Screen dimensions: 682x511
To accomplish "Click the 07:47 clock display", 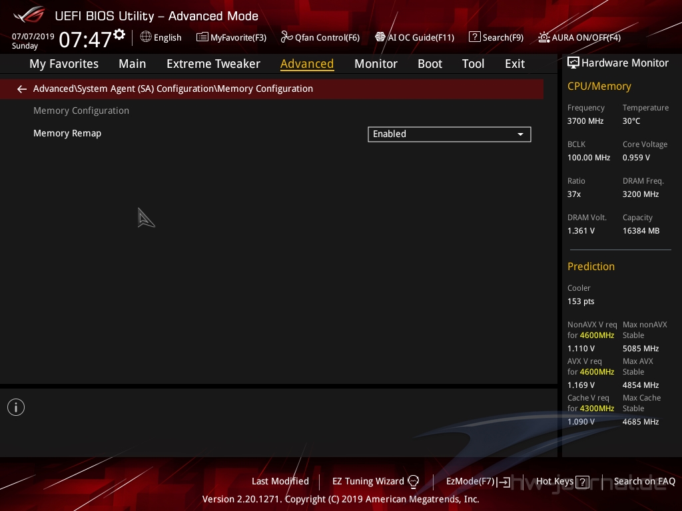I will (x=86, y=39).
